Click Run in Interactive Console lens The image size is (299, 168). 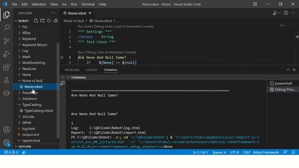click(x=117, y=52)
